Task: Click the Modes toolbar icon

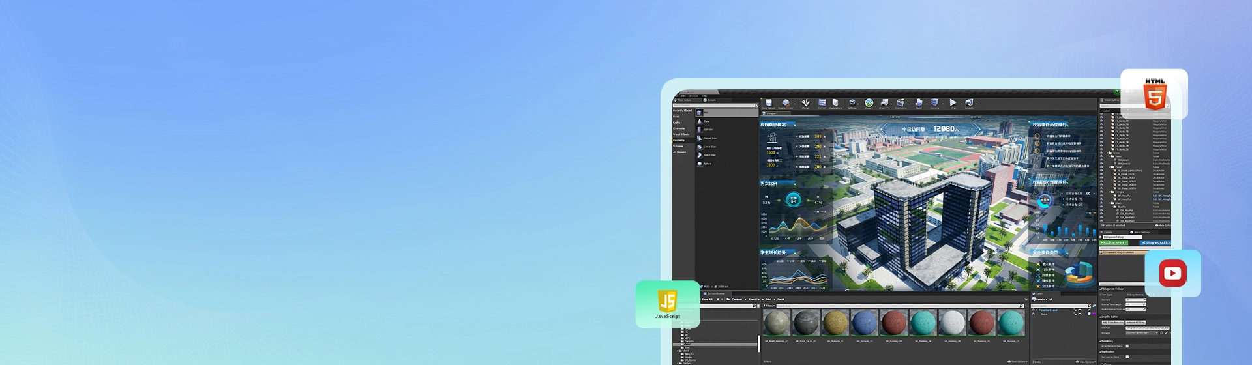Action: tap(805, 104)
